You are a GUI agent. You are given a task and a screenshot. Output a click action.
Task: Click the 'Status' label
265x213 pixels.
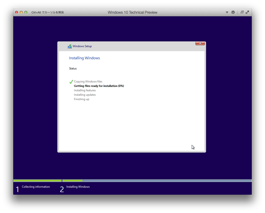(x=73, y=68)
